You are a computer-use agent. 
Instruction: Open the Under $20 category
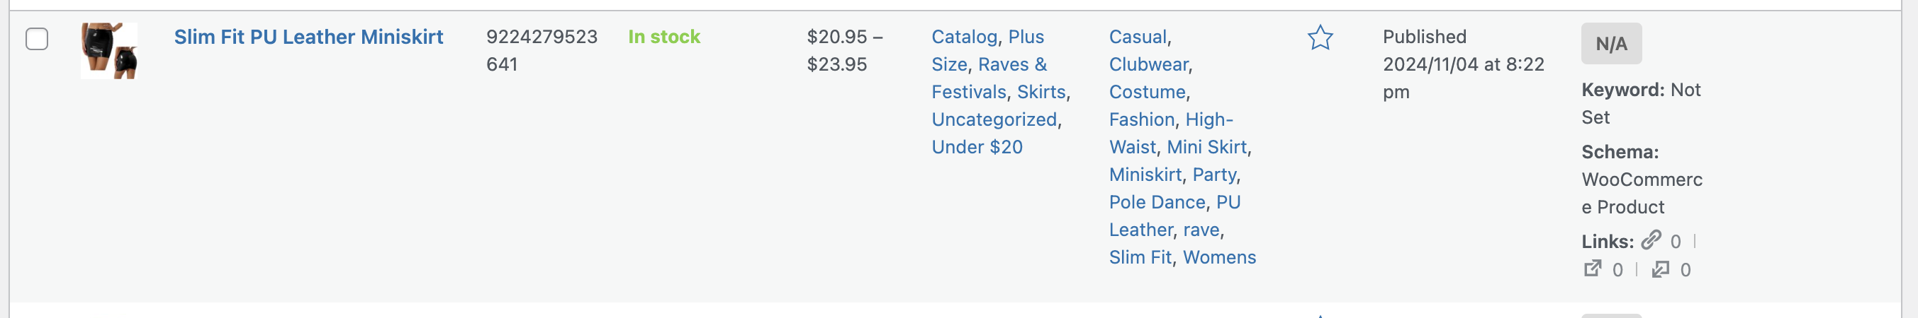(976, 147)
